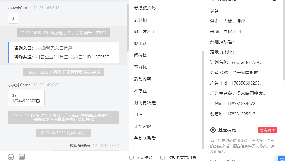Click the 咨询入口 未知 info line
The height and width of the screenshot is (161, 285).
(44, 48)
